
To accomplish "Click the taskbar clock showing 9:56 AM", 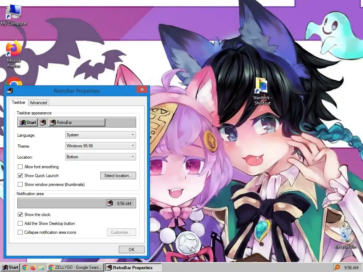I will [351, 268].
